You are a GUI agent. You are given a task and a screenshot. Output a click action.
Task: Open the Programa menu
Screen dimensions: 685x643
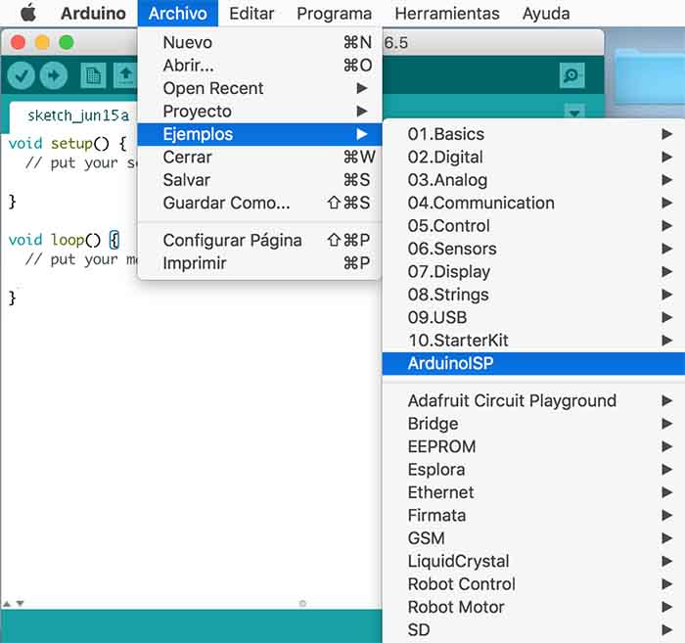point(335,13)
